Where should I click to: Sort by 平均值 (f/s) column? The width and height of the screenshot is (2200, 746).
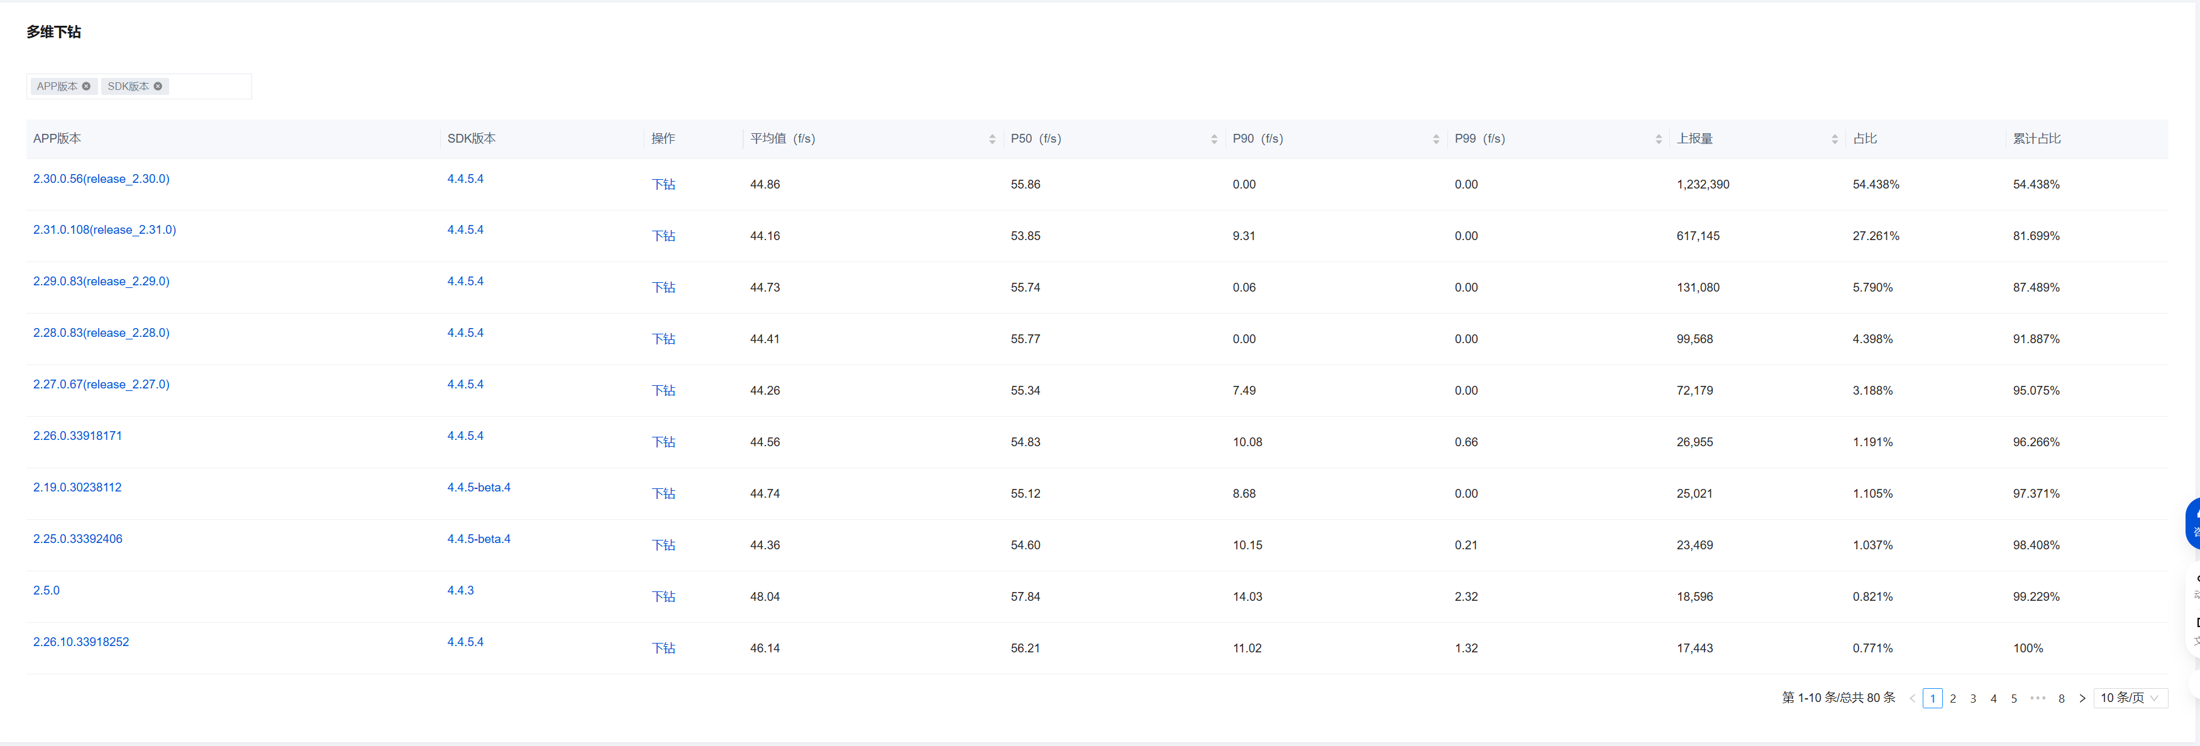coord(992,139)
